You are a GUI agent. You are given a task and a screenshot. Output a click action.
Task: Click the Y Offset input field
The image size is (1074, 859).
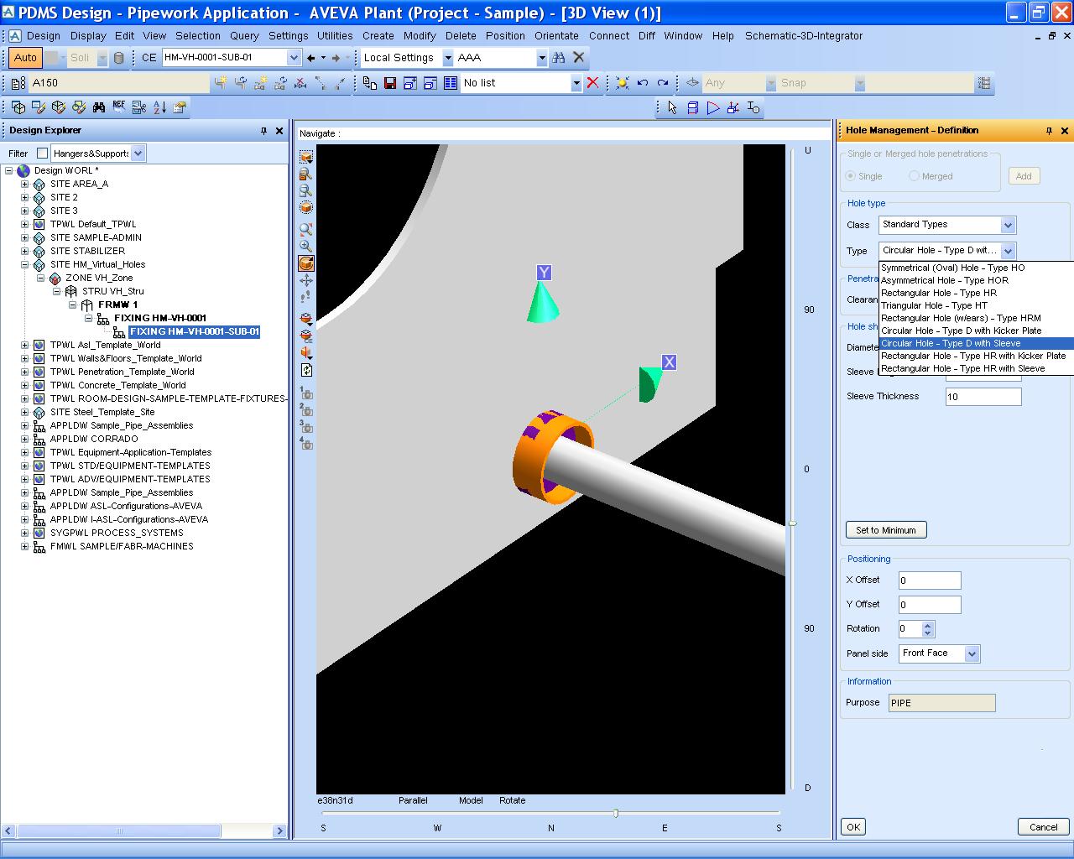(929, 605)
